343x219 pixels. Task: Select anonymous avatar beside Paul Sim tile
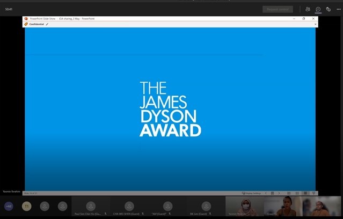[x=63, y=206]
